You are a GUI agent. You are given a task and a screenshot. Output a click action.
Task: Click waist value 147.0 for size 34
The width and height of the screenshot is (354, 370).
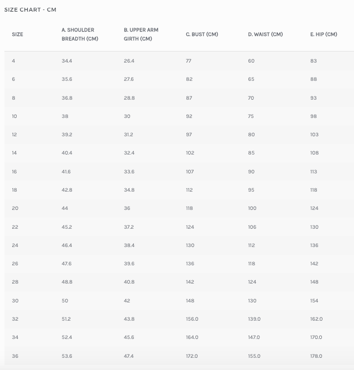pyautogui.click(x=254, y=337)
